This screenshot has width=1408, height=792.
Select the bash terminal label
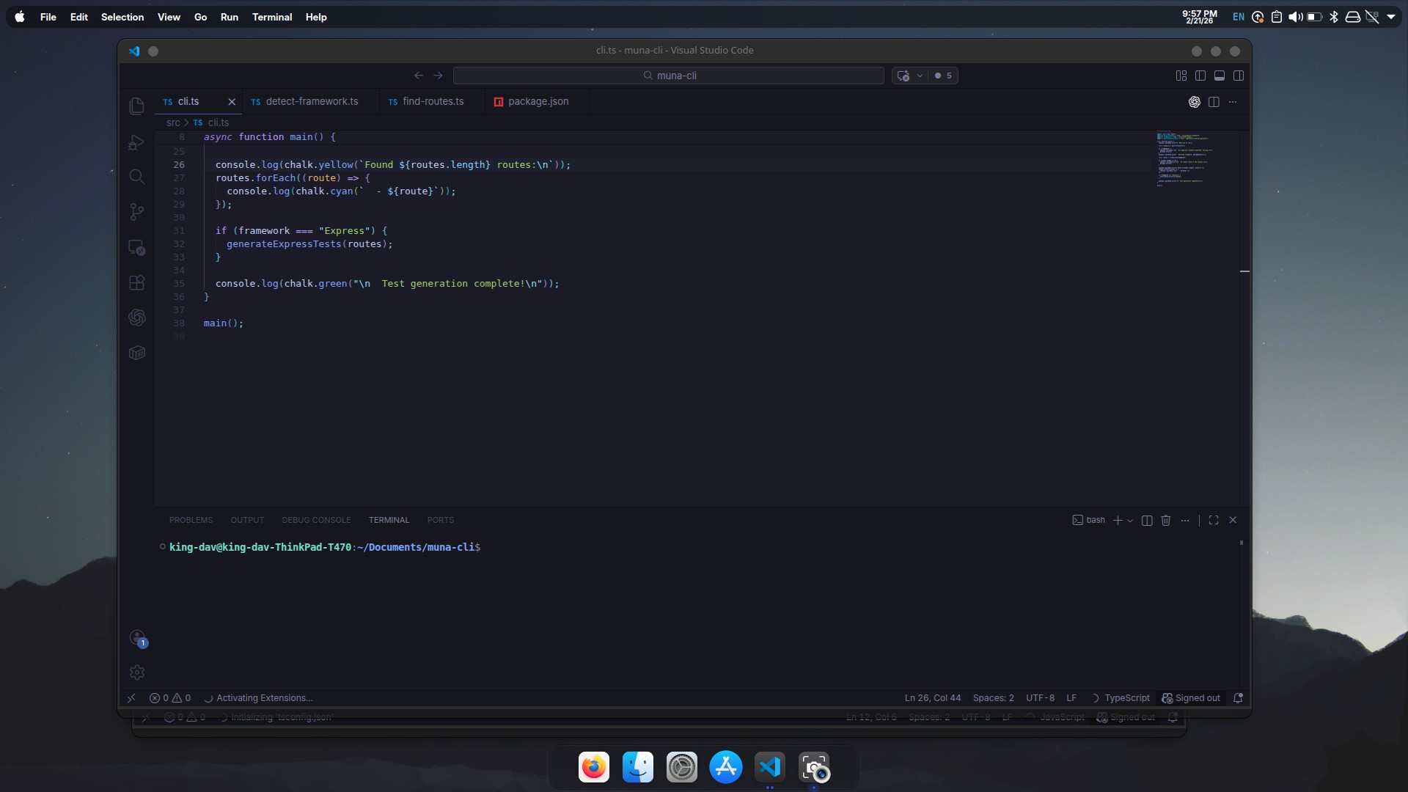coord(1089,520)
